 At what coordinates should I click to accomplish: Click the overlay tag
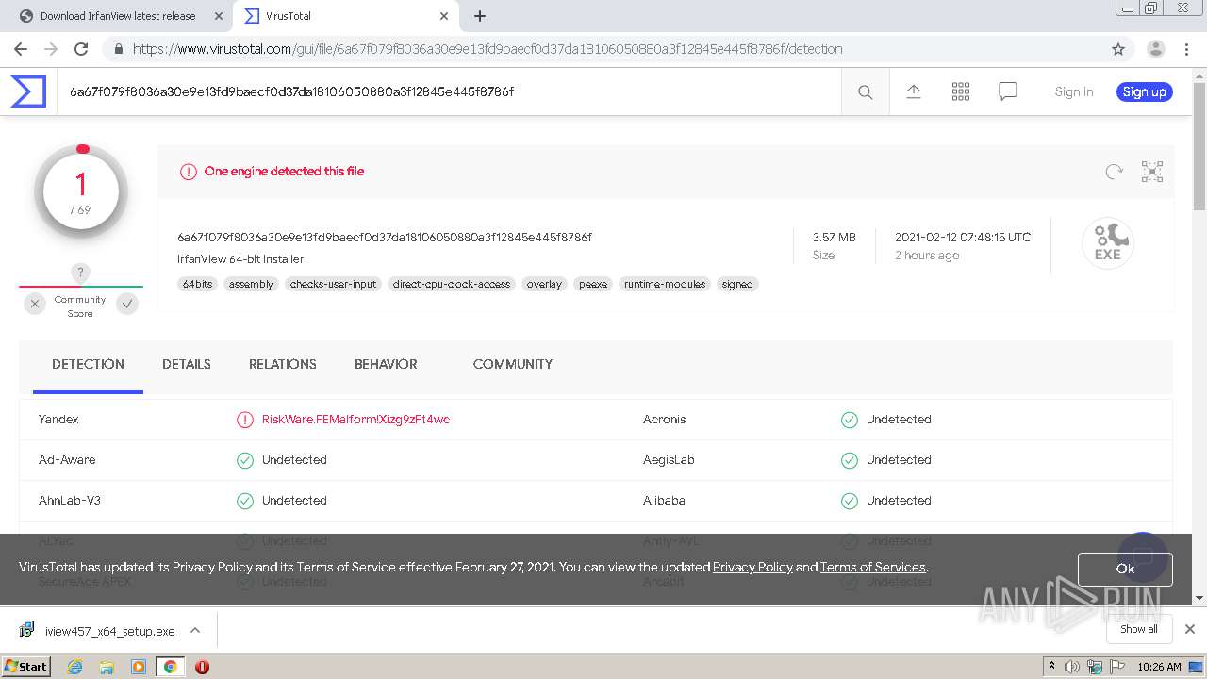coord(544,284)
